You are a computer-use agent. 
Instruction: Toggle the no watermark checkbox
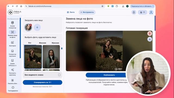coord(59,75)
